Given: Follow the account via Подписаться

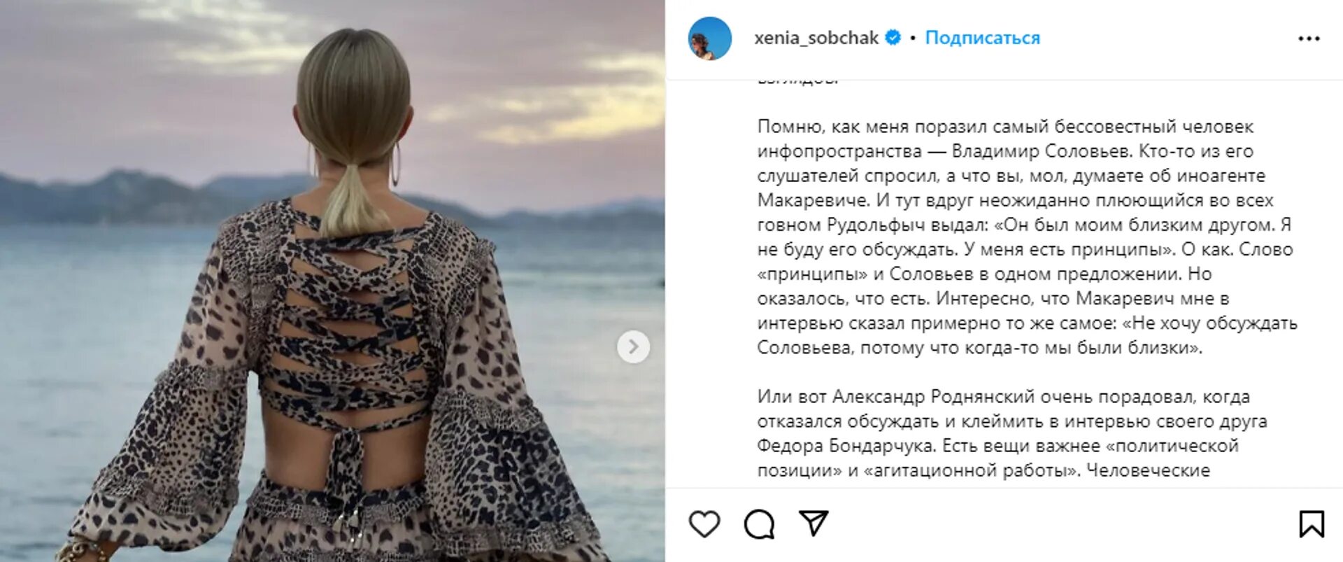Looking at the screenshot, I should (x=982, y=38).
